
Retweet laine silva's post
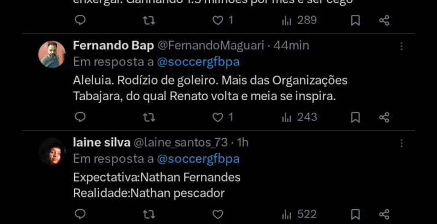click(148, 214)
